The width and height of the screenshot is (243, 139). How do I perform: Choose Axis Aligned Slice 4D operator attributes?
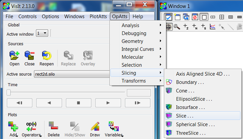coord(203,74)
